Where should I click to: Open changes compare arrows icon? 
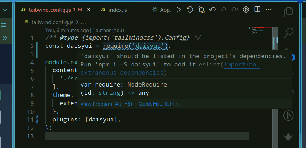point(201,10)
